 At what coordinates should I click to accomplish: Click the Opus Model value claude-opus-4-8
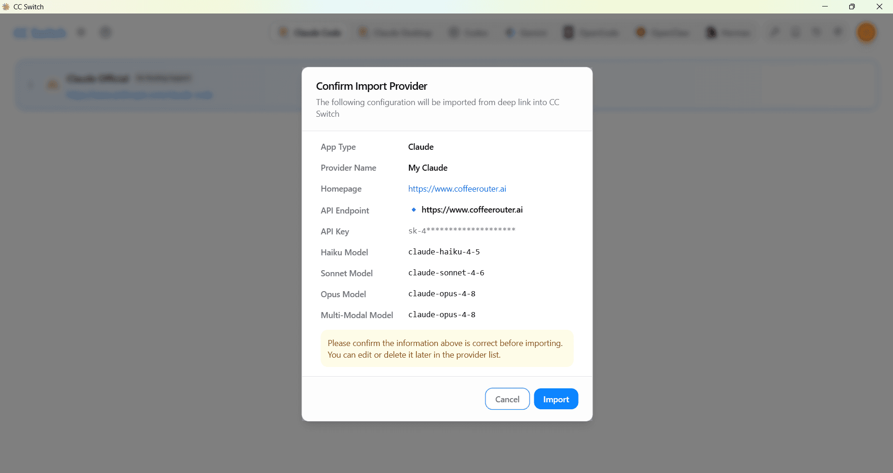(442, 293)
